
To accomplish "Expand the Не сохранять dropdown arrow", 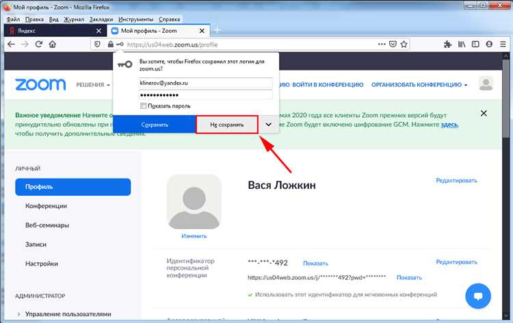I will tap(268, 125).
